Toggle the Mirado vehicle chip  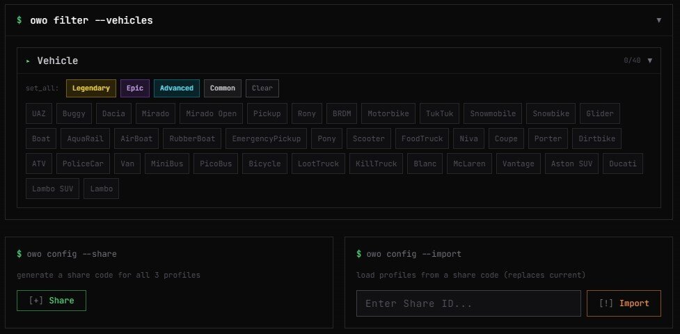(x=155, y=113)
